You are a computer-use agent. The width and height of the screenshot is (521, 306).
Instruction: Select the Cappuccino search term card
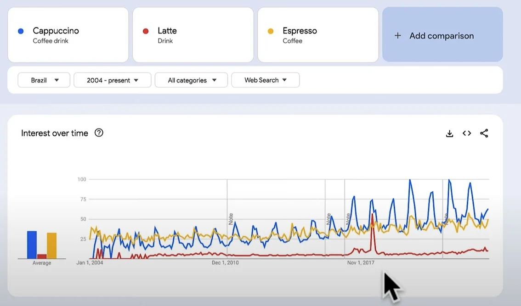click(68, 35)
